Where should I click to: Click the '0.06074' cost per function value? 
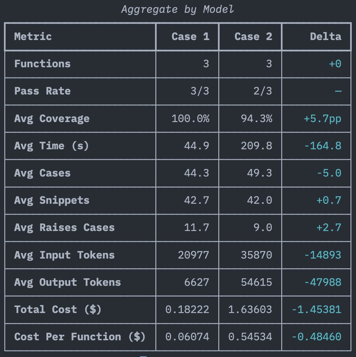[x=187, y=337]
